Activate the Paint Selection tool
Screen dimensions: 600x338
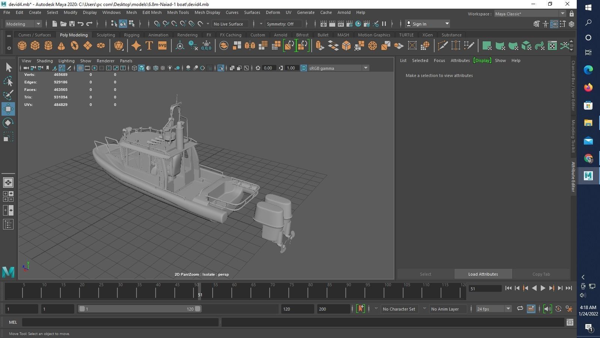[x=8, y=95]
